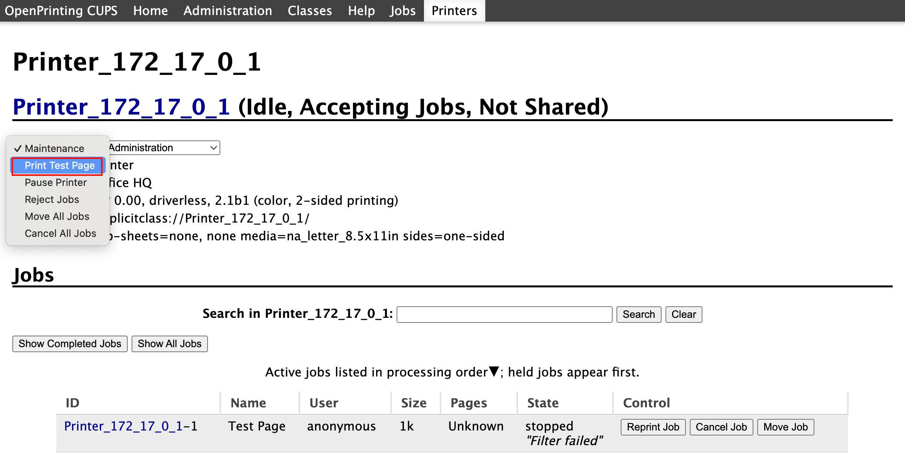Click the Administration dropdown chevron arrow
Image resolution: width=905 pixels, height=476 pixels.
click(213, 148)
